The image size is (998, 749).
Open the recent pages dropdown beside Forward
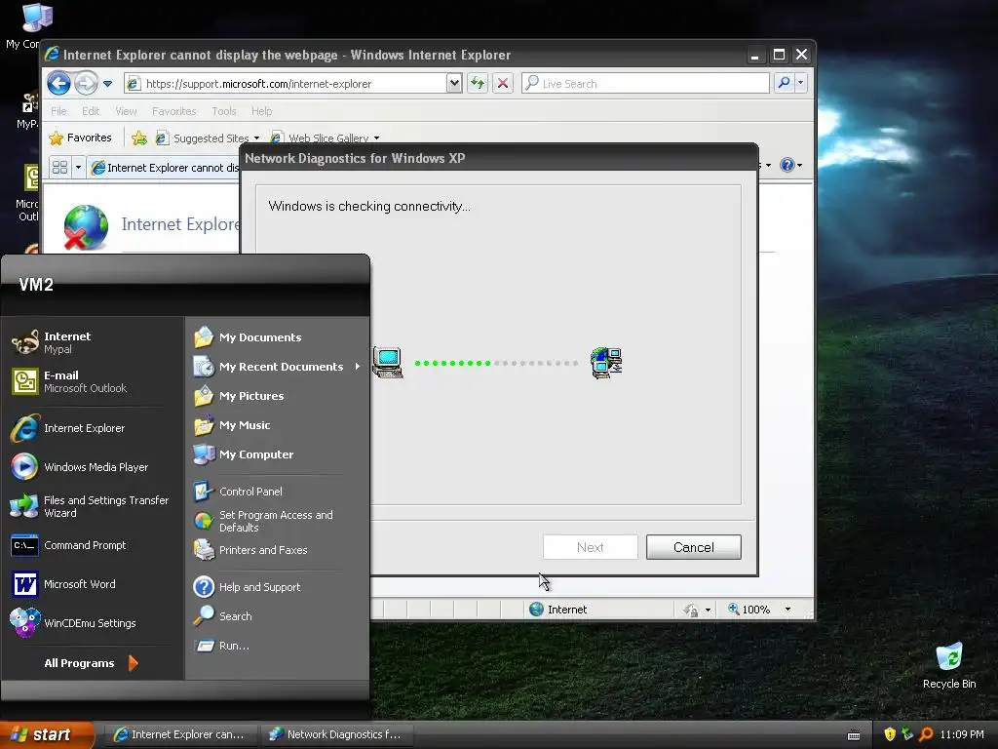[x=107, y=84]
